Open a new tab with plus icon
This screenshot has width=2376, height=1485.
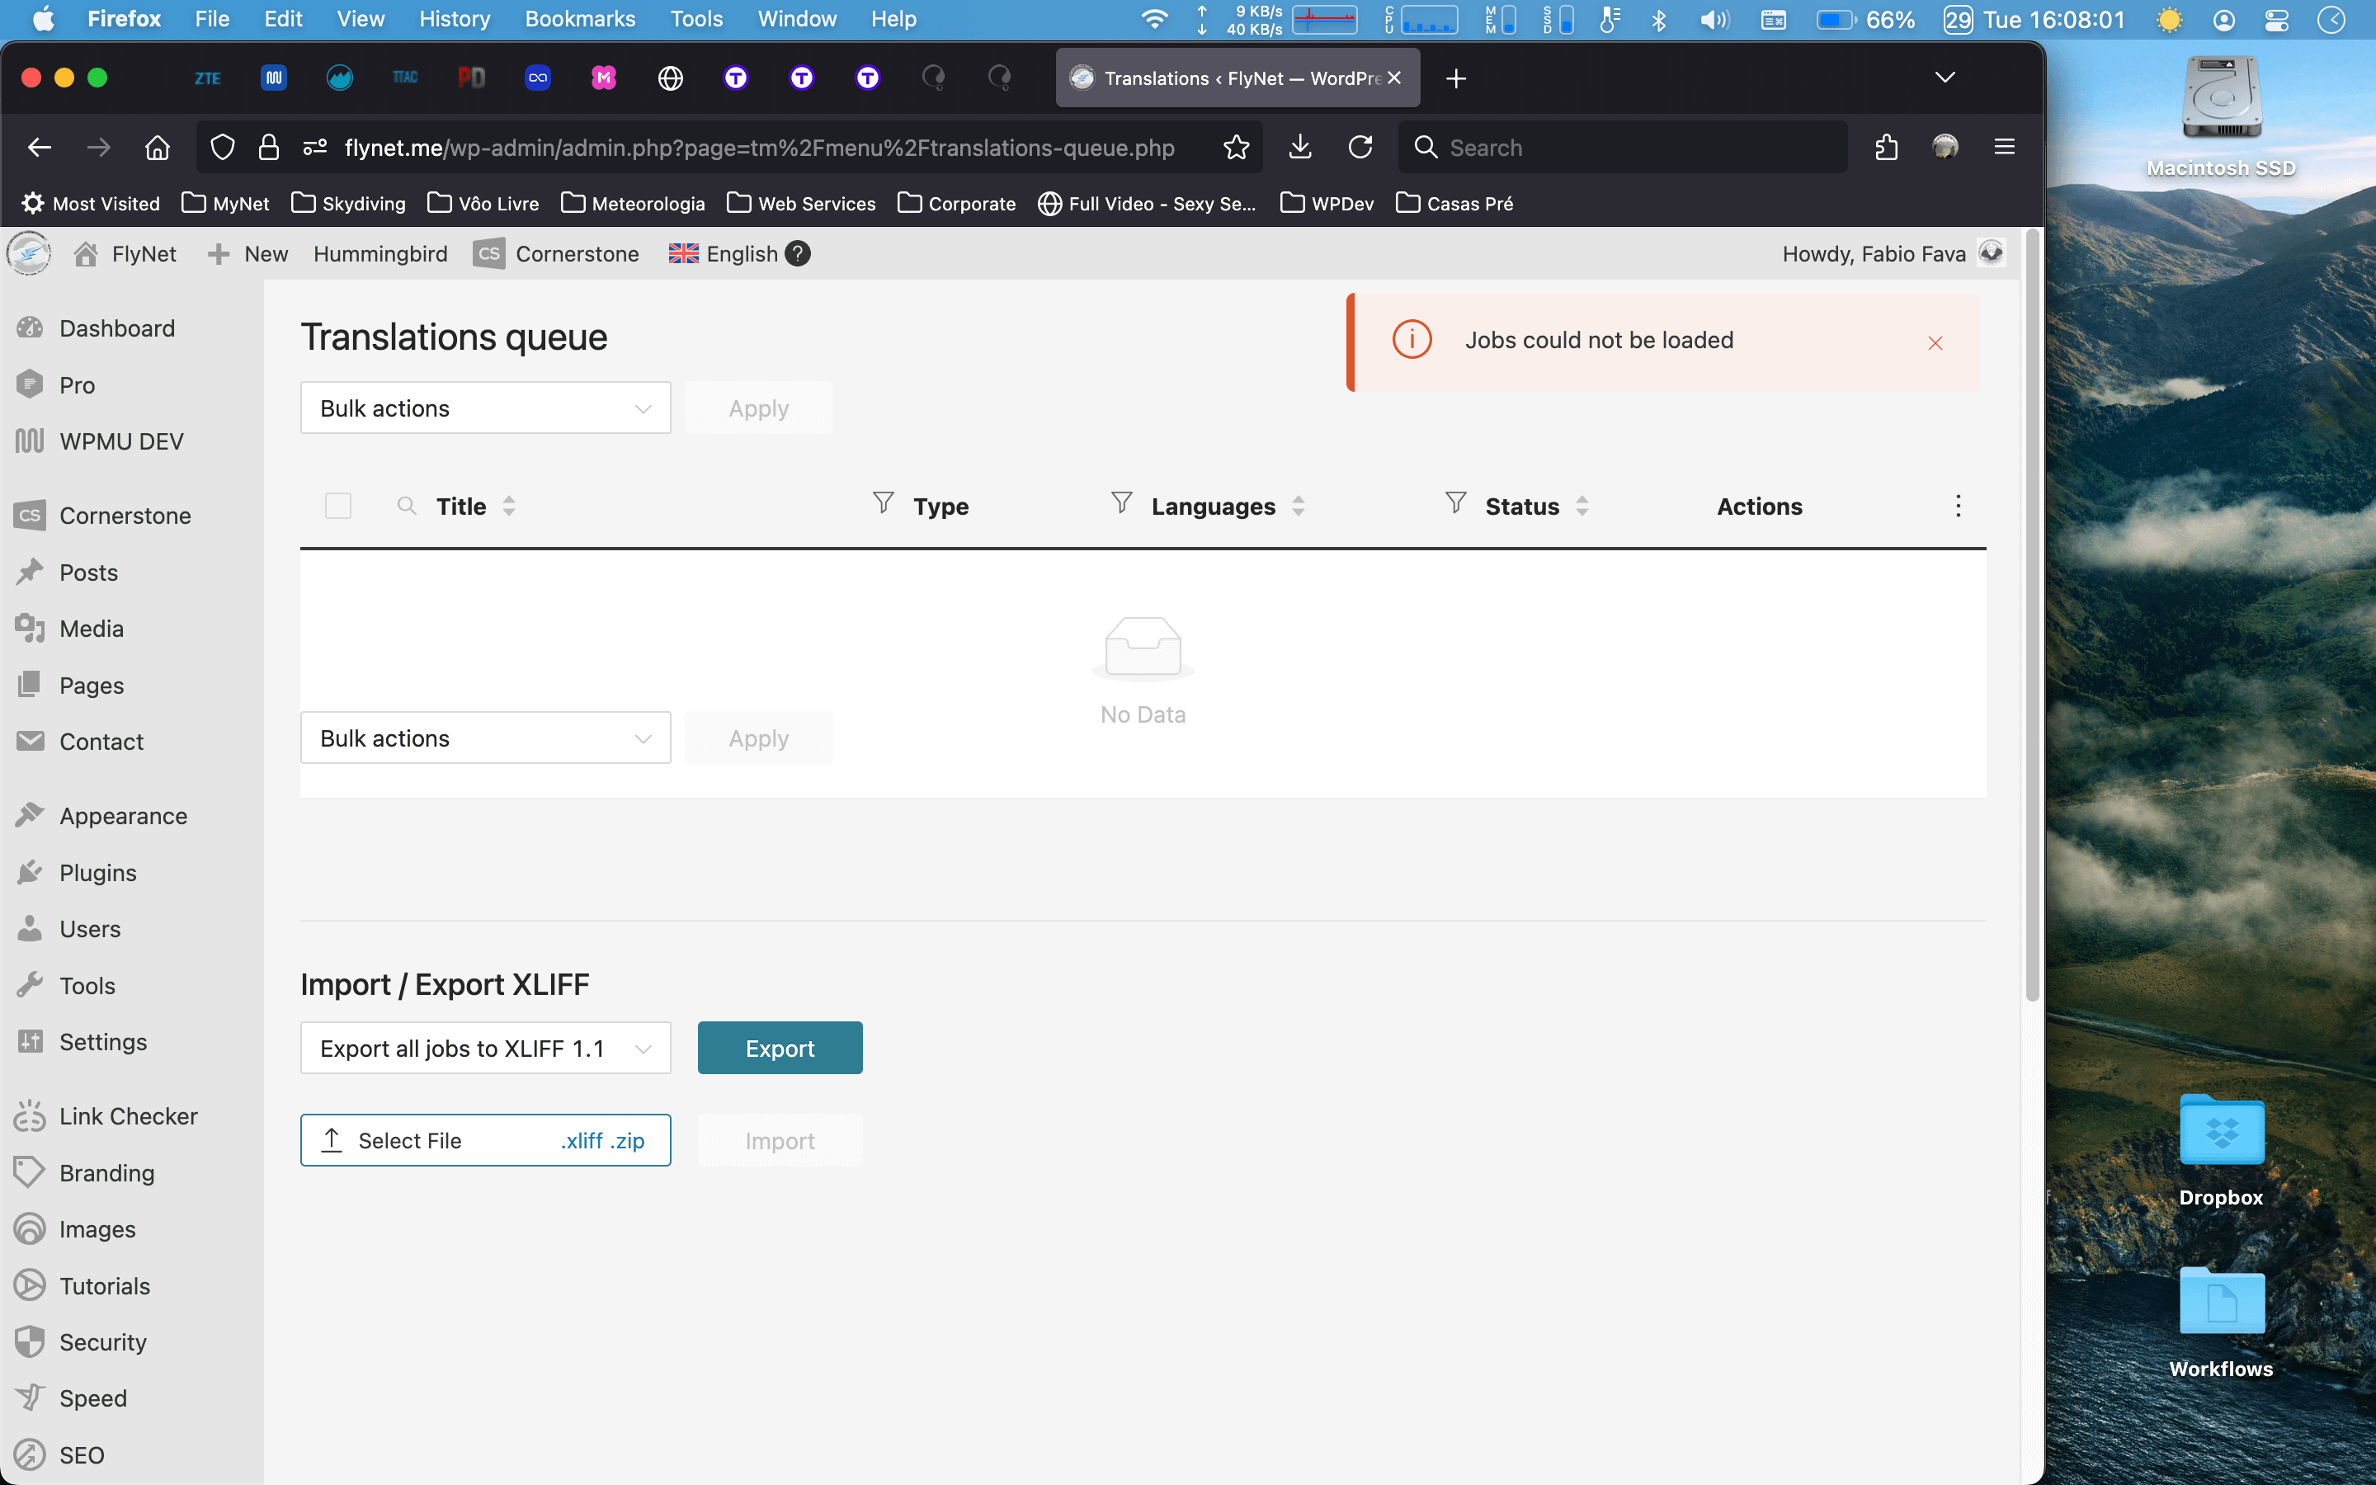pyautogui.click(x=1456, y=78)
